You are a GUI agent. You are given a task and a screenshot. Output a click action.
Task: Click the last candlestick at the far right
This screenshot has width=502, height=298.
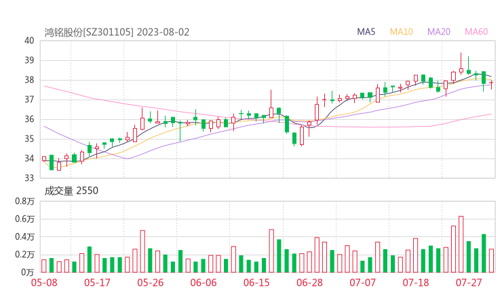491,84
